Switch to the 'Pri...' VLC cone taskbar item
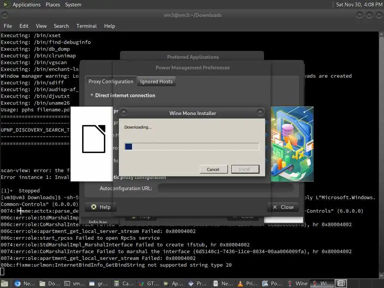The height and width of the screenshot is (288, 384). pos(248,283)
